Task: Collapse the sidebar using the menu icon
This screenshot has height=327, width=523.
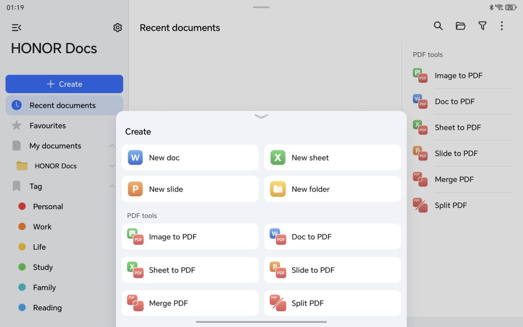Action: click(16, 28)
